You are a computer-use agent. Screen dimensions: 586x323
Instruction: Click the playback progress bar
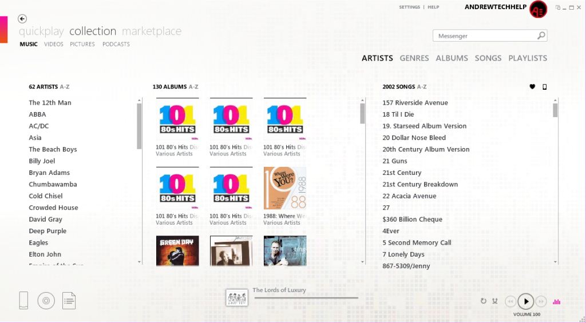[306, 298]
